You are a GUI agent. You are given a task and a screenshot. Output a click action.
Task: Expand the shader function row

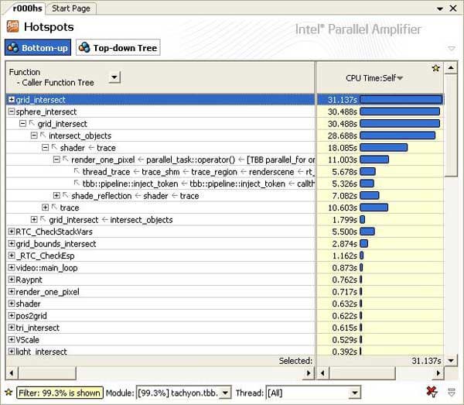(x=12, y=304)
